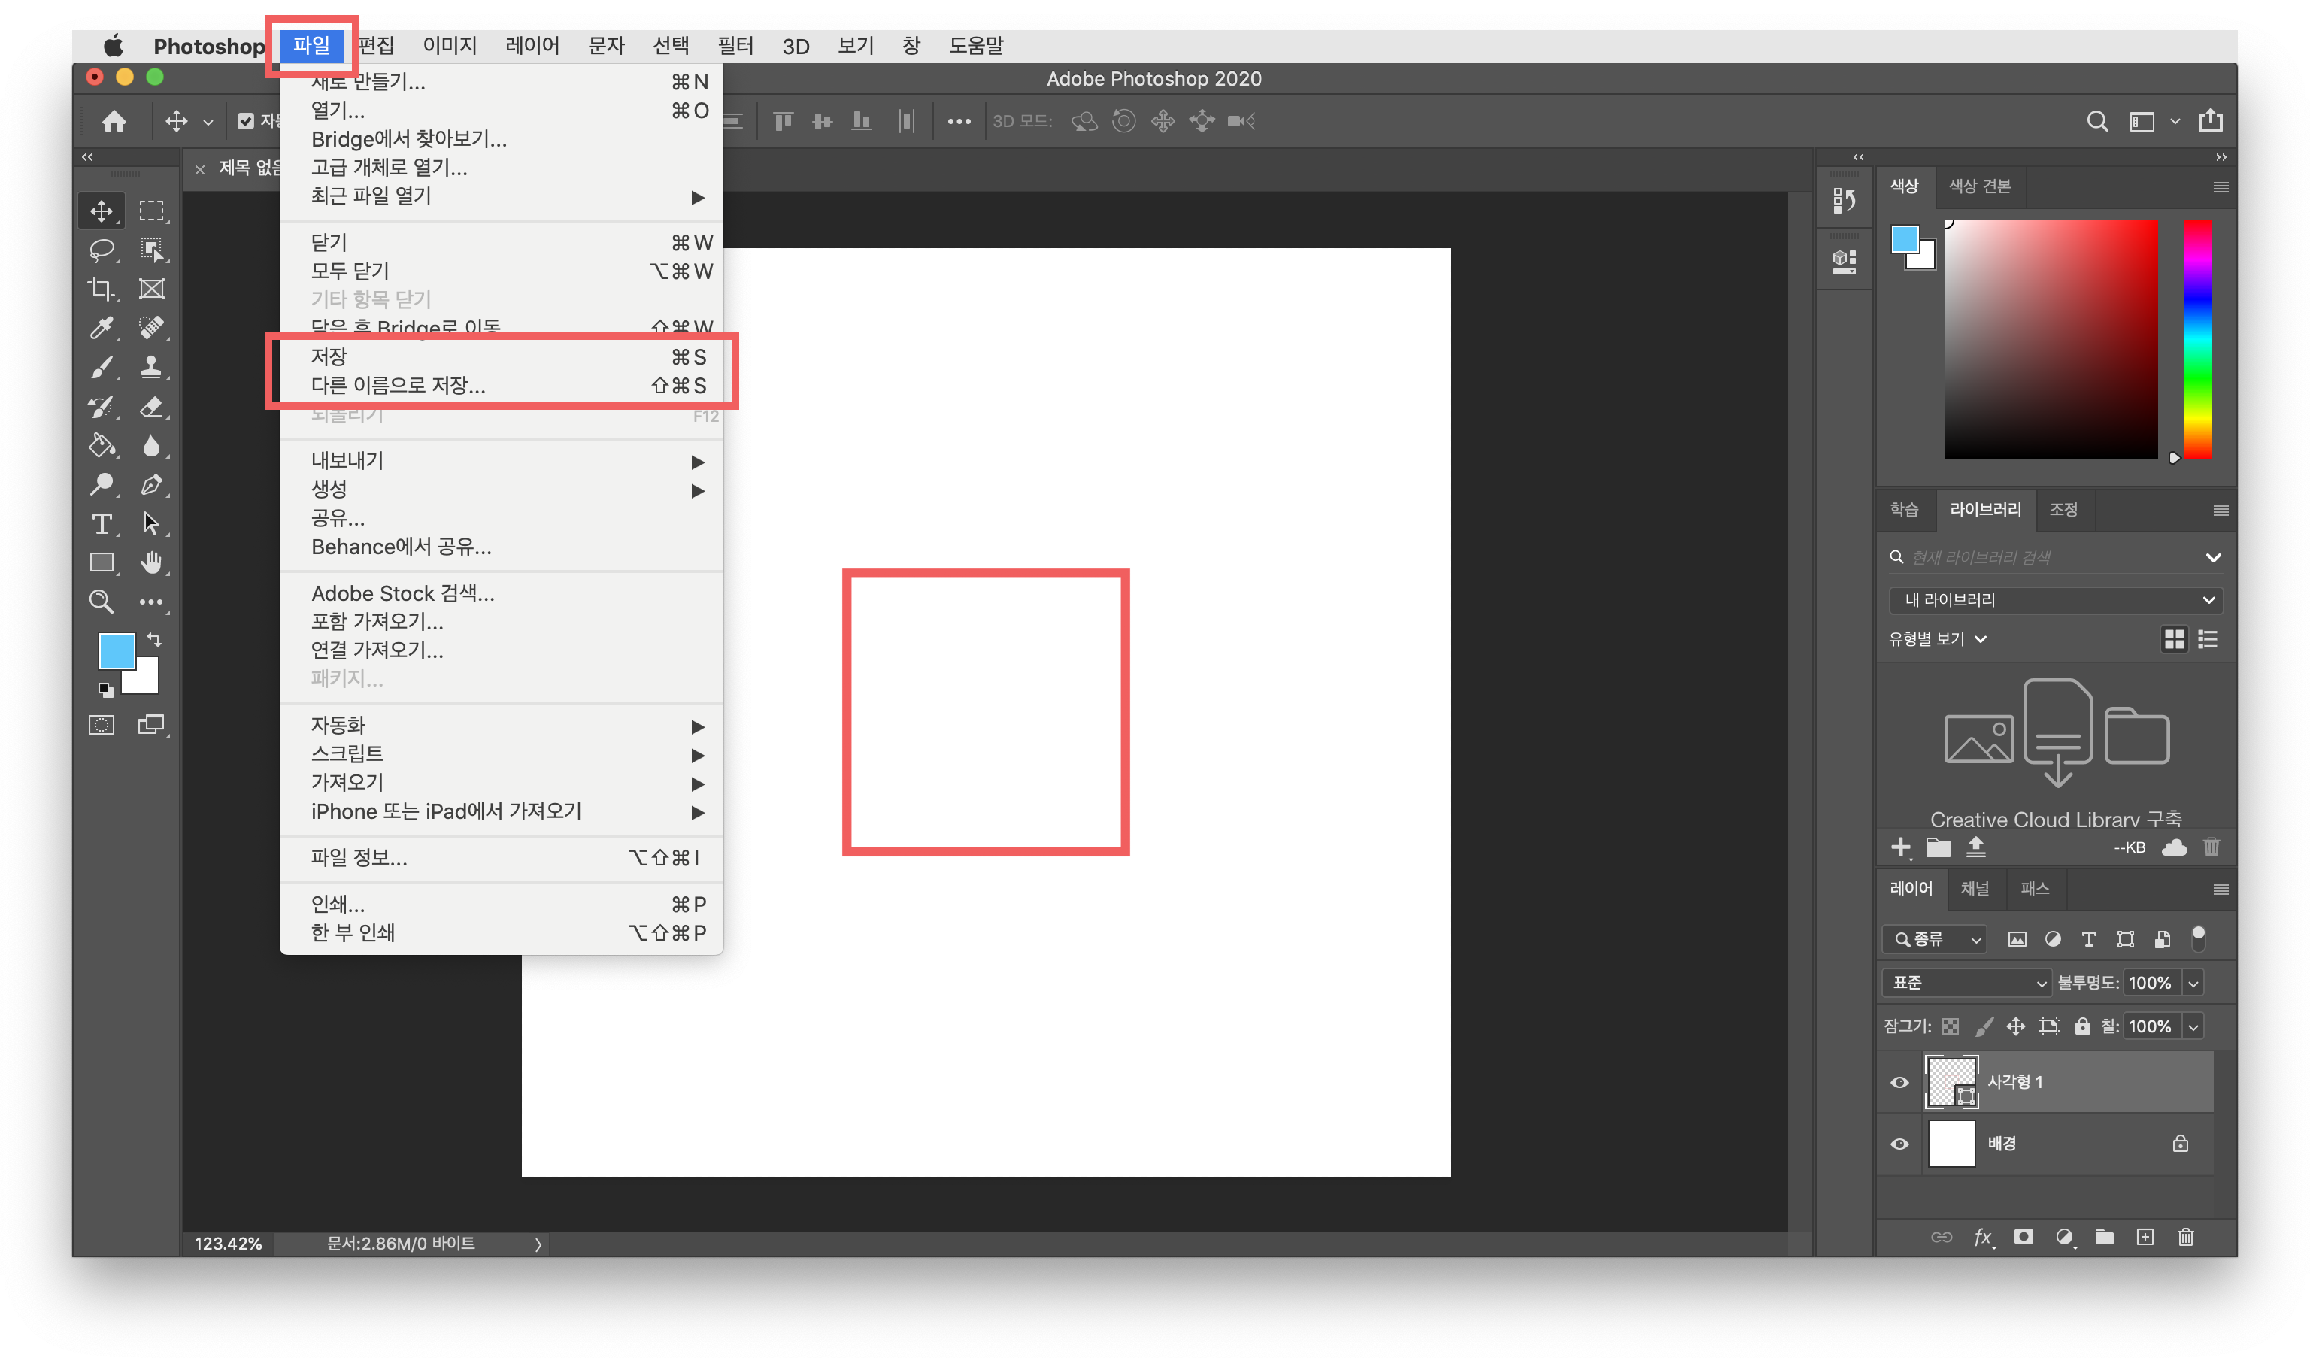Click the foreground blue color swatch

[x=117, y=650]
